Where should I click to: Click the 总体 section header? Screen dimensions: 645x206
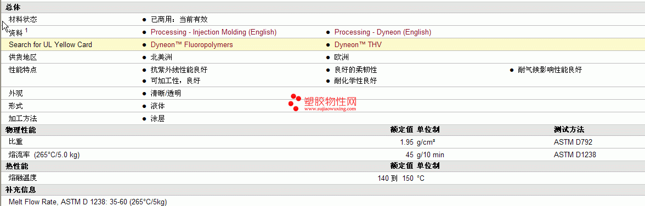[13, 7]
